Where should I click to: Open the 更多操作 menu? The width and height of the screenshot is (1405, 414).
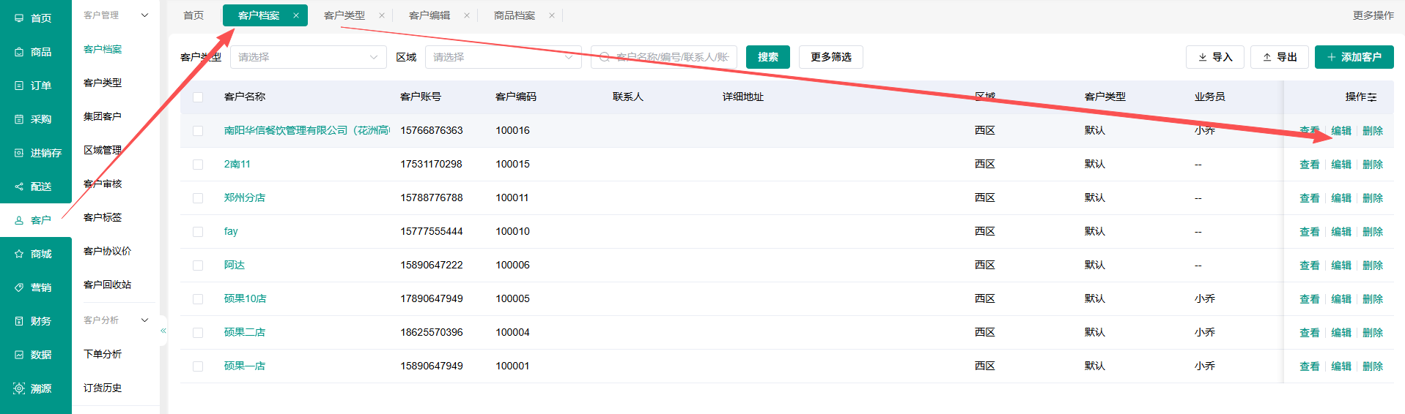click(x=1373, y=15)
